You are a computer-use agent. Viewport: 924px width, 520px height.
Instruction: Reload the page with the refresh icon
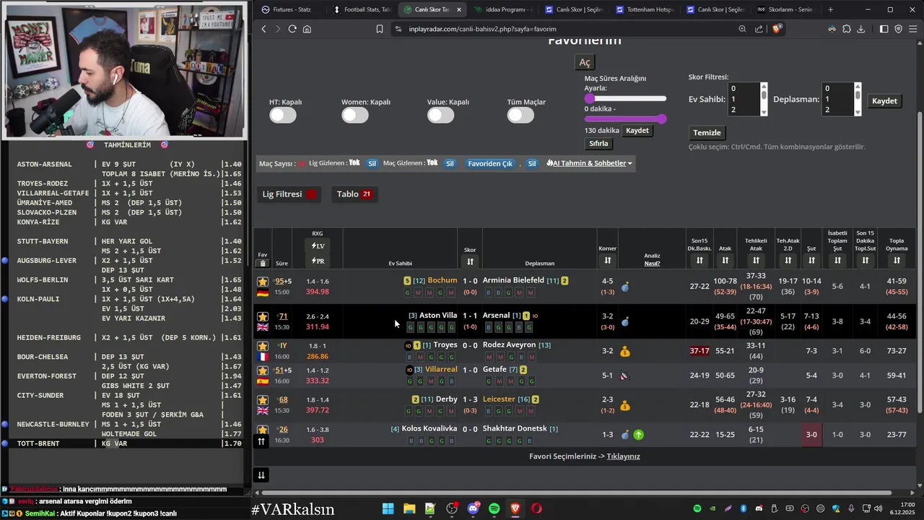click(292, 29)
